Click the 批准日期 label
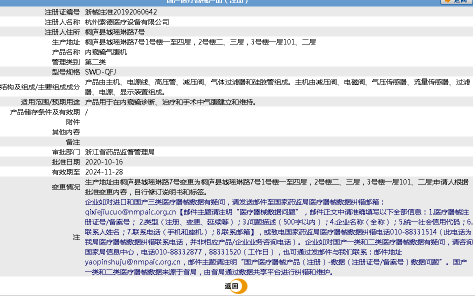The width and height of the screenshot is (475, 296). pyautogui.click(x=65, y=162)
